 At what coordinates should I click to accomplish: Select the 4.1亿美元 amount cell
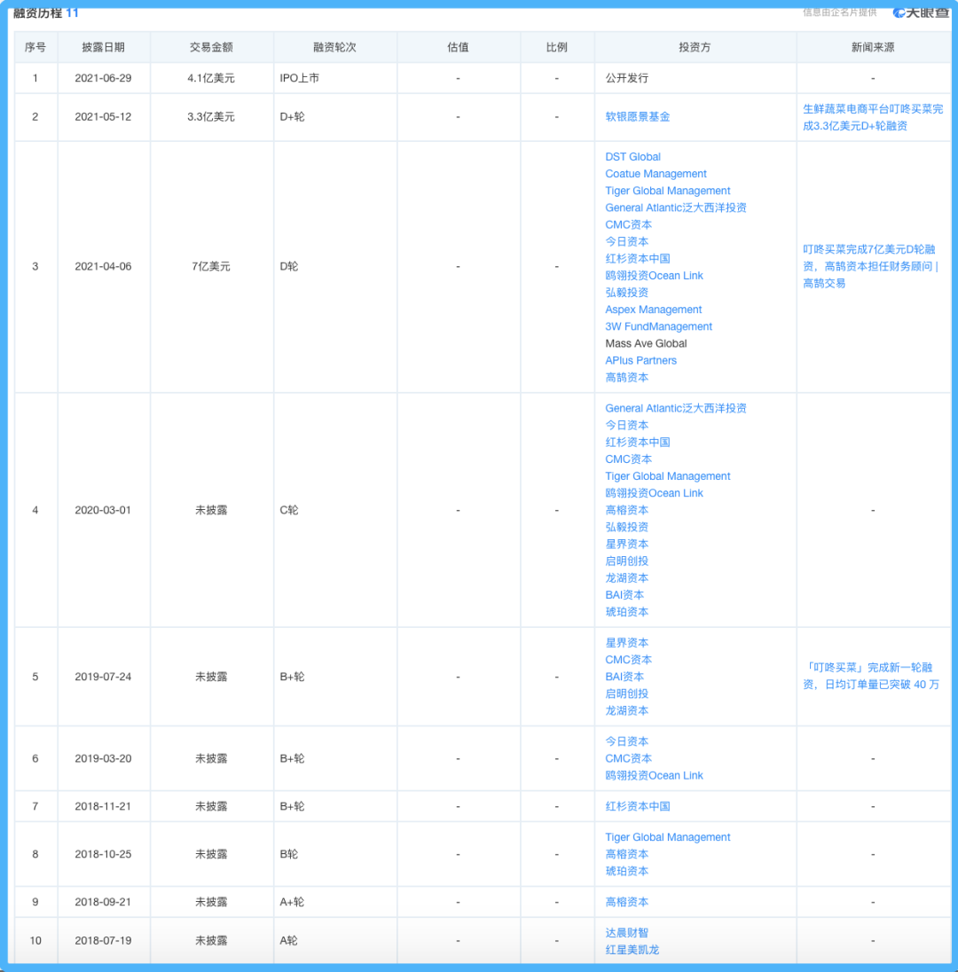click(x=211, y=78)
